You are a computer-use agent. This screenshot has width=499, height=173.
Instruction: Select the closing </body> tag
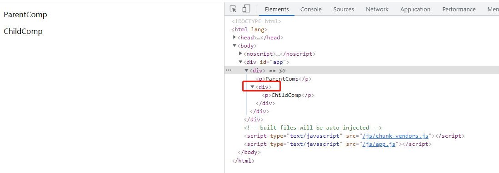(249, 152)
